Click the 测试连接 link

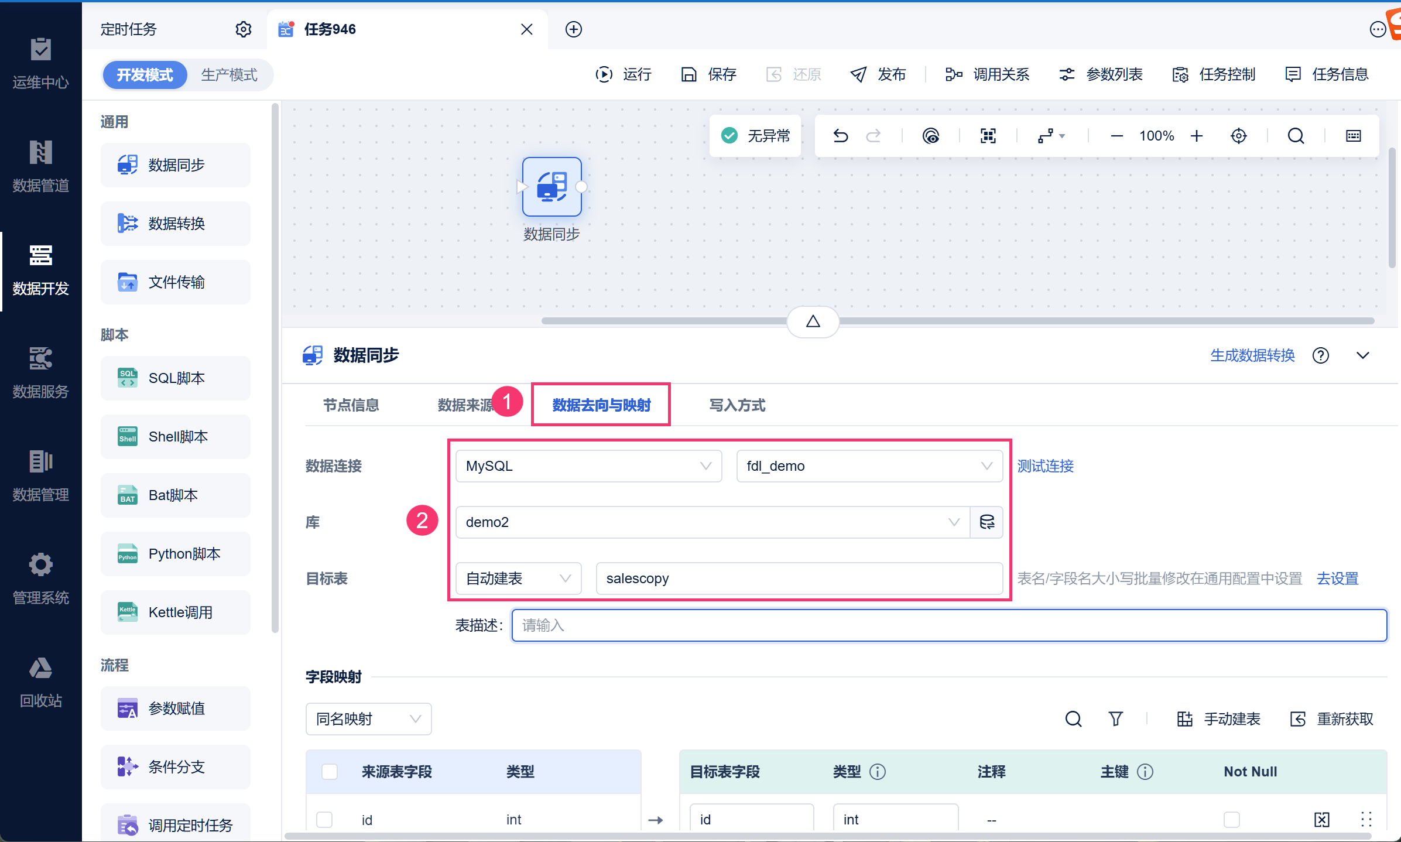click(1045, 466)
